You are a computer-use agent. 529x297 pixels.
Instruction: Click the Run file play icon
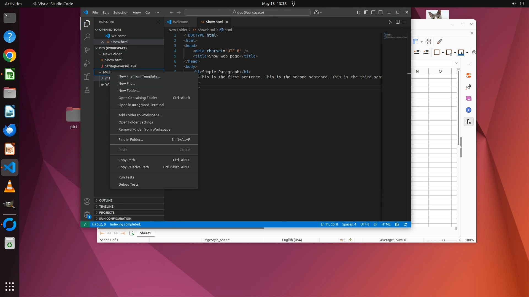point(390,22)
